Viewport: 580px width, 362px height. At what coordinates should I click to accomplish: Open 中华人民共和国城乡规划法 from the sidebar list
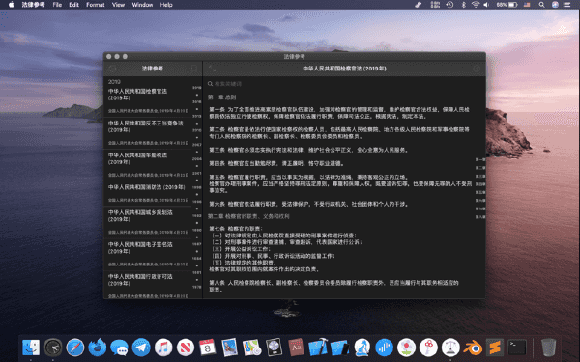coord(148,222)
